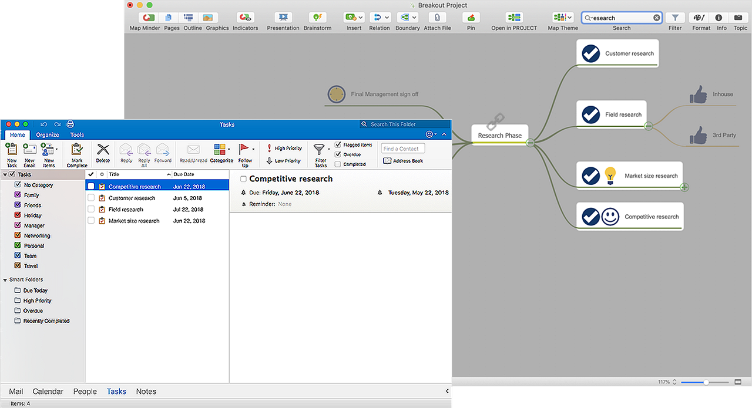Switch to the Organize ribbon tab

(48, 135)
